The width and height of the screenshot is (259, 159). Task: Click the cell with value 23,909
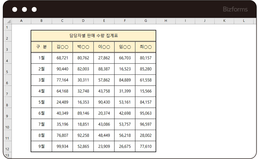[104, 146]
